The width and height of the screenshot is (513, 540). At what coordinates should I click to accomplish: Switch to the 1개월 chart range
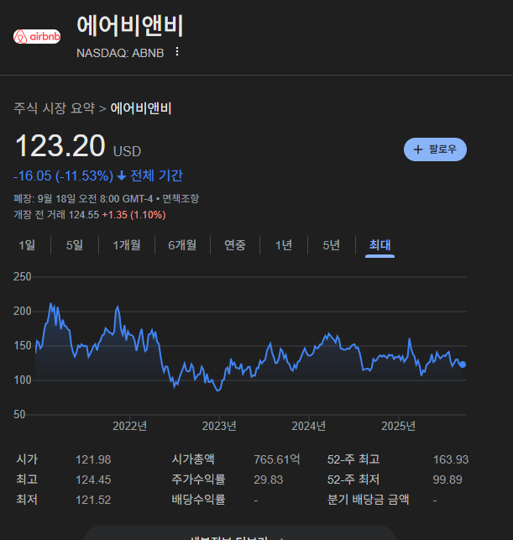127,245
